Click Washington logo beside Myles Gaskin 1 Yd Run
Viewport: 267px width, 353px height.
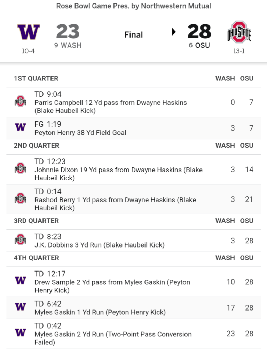(20, 307)
